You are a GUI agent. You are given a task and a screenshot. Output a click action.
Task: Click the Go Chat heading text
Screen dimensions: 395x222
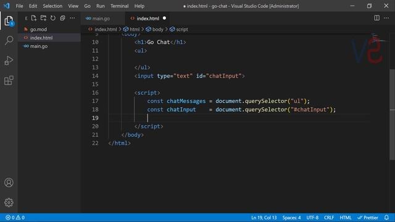(x=158, y=42)
